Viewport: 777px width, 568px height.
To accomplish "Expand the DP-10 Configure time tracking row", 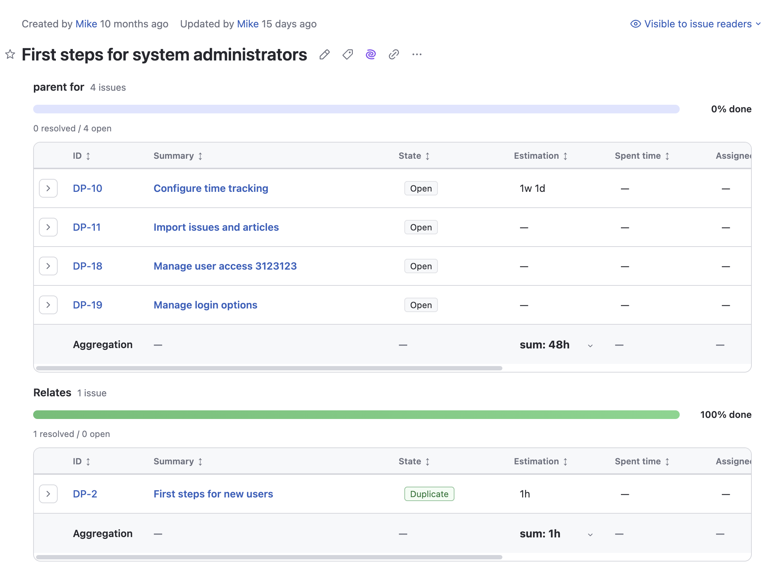I will [x=48, y=188].
